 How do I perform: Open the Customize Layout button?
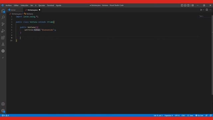tap(193, 5)
